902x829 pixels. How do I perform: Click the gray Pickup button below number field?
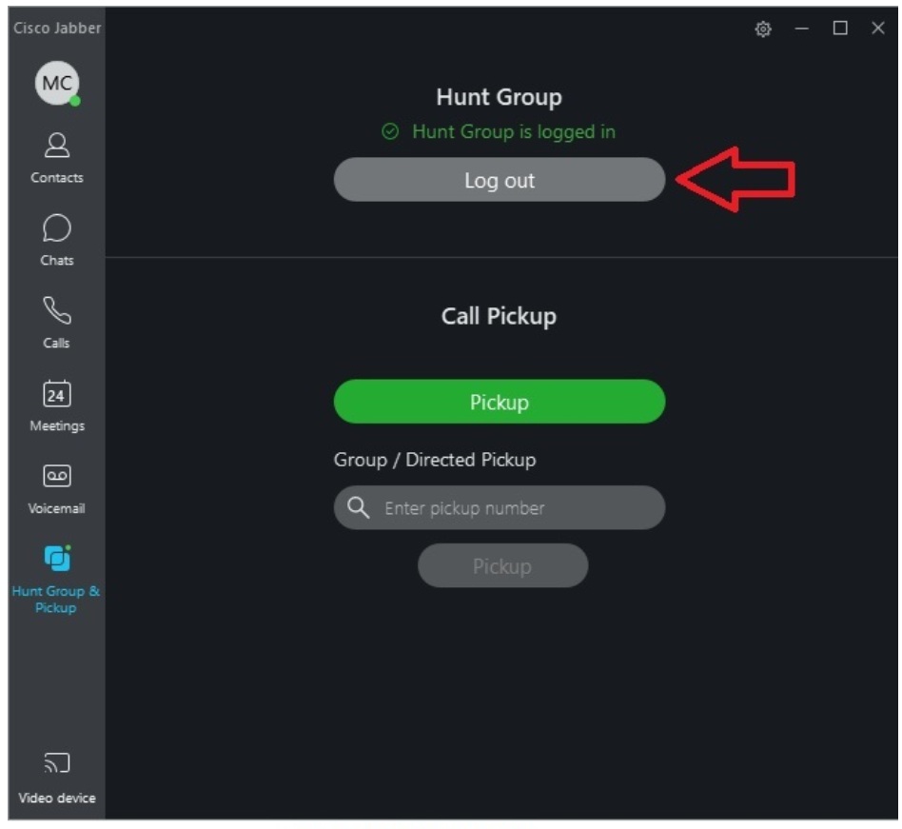click(x=502, y=566)
